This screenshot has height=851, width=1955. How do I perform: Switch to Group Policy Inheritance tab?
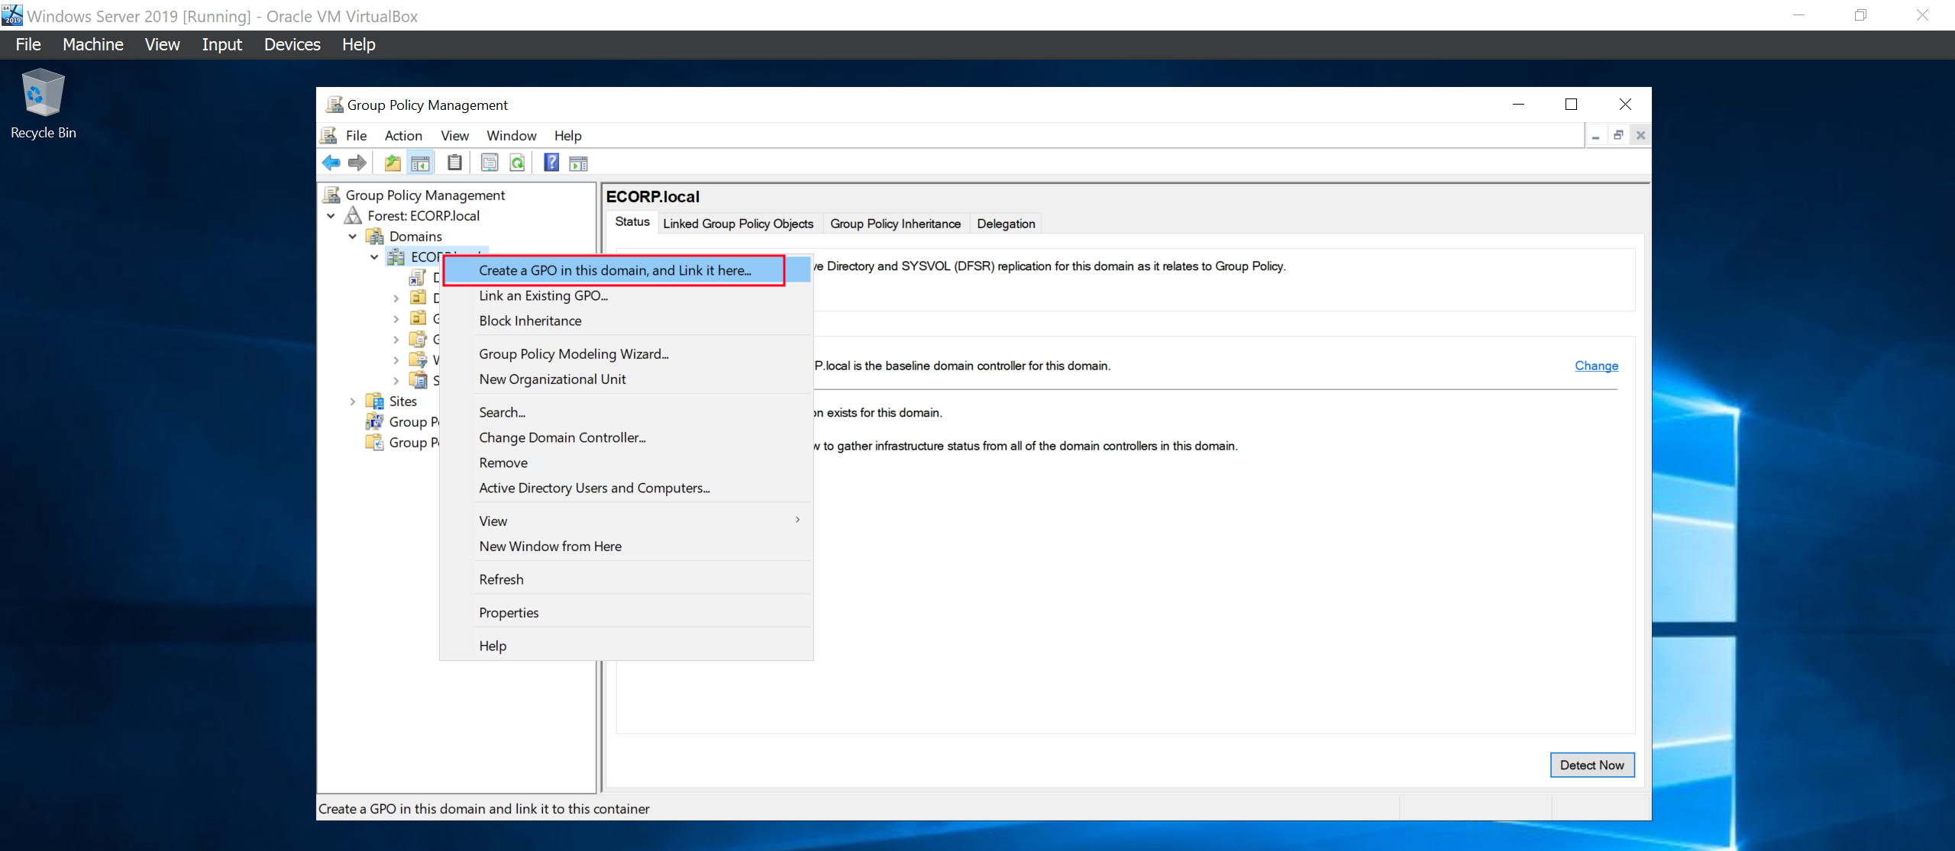[895, 224]
